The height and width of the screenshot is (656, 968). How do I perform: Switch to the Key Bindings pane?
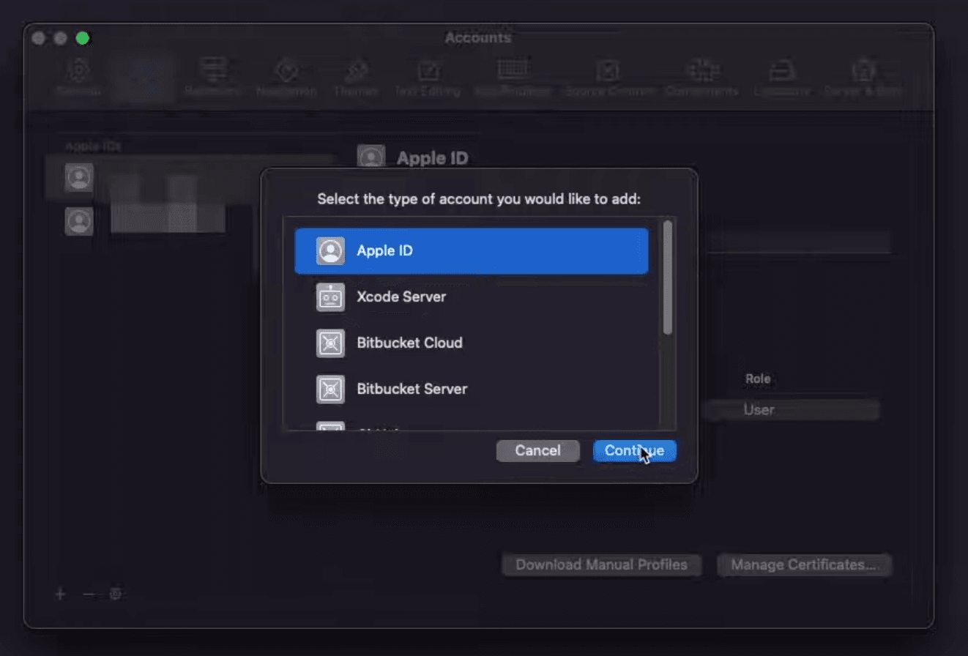[x=512, y=78]
